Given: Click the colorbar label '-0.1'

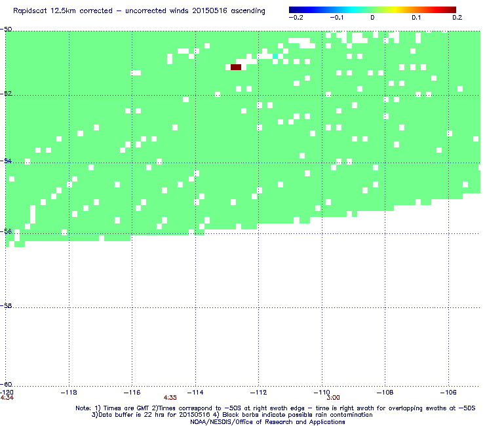Looking at the screenshot, I should (x=336, y=18).
